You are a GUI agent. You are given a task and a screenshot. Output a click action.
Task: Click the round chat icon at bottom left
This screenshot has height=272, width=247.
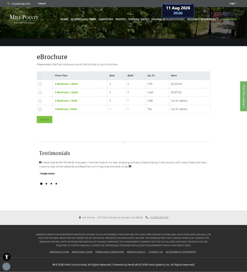(7, 267)
